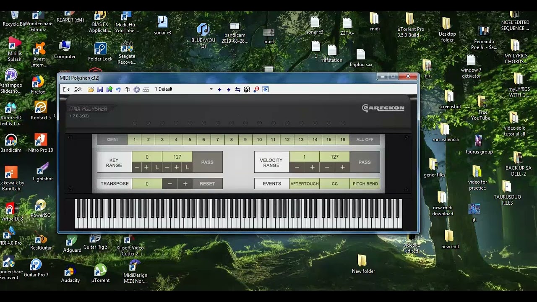Open the preset dropdown showing 1 Default
The width and height of the screenshot is (537, 302).
pyautogui.click(x=183, y=89)
